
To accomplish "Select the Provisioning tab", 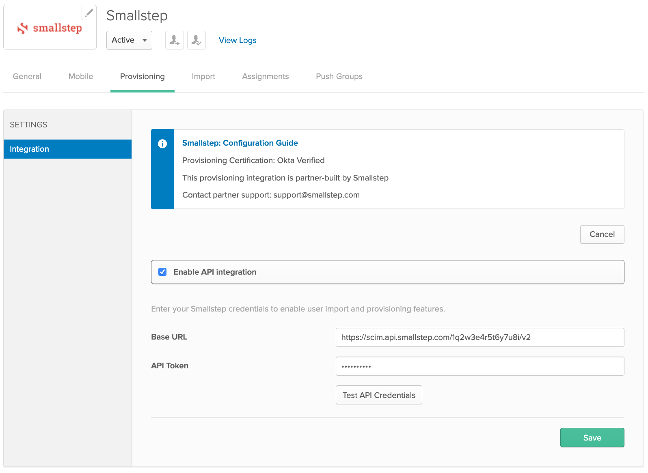I will pyautogui.click(x=143, y=76).
